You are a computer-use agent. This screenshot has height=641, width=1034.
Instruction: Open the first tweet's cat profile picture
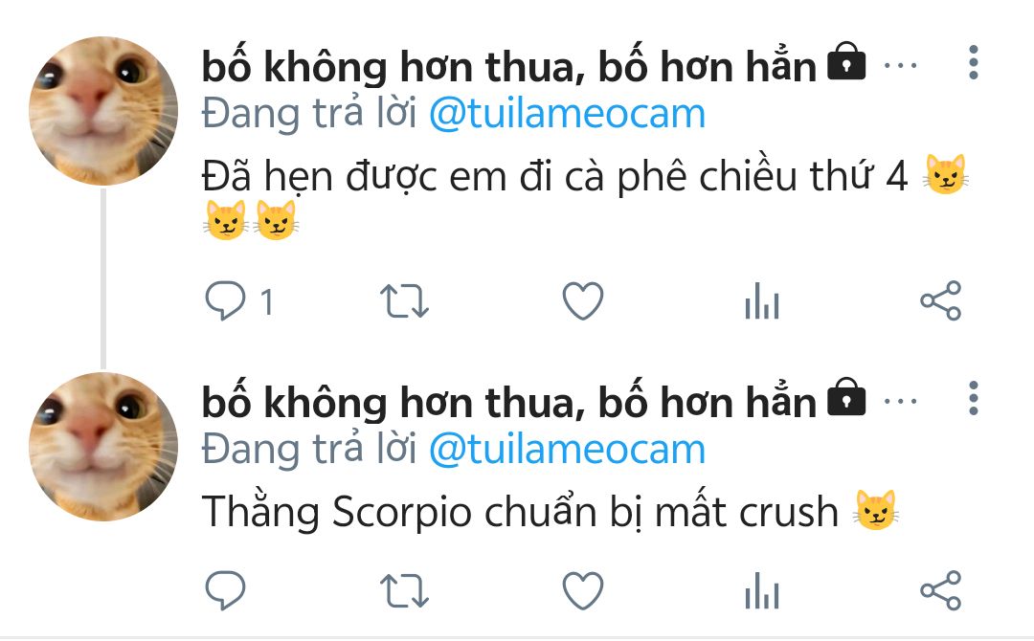pyautogui.click(x=103, y=111)
